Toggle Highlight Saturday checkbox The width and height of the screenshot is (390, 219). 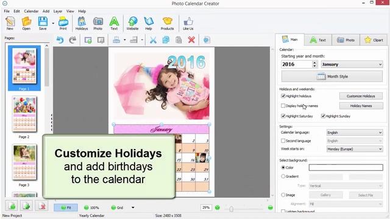point(283,116)
